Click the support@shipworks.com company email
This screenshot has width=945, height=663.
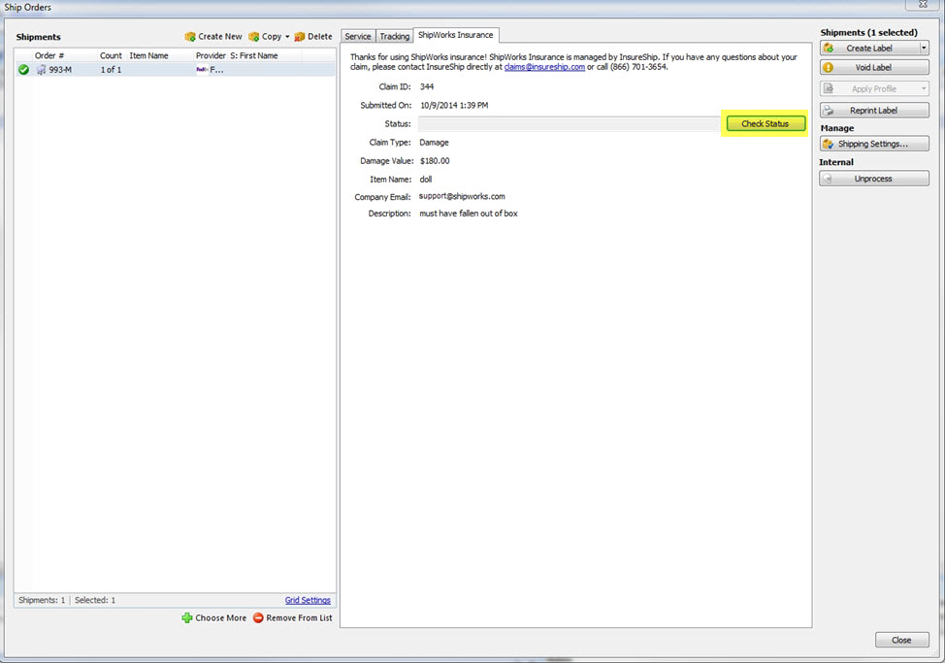[x=462, y=196]
